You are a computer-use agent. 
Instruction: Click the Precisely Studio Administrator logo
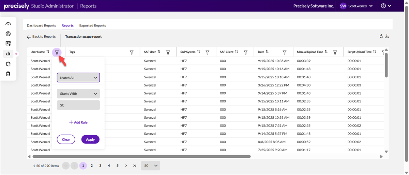click(x=39, y=6)
